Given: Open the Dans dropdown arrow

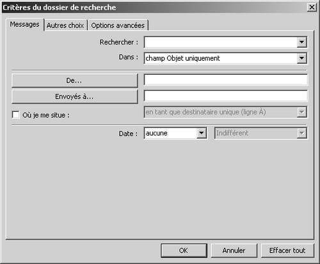Looking at the screenshot, I should click(x=301, y=58).
